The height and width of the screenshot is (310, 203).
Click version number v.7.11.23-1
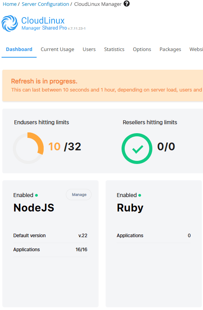pyautogui.click(x=77, y=28)
